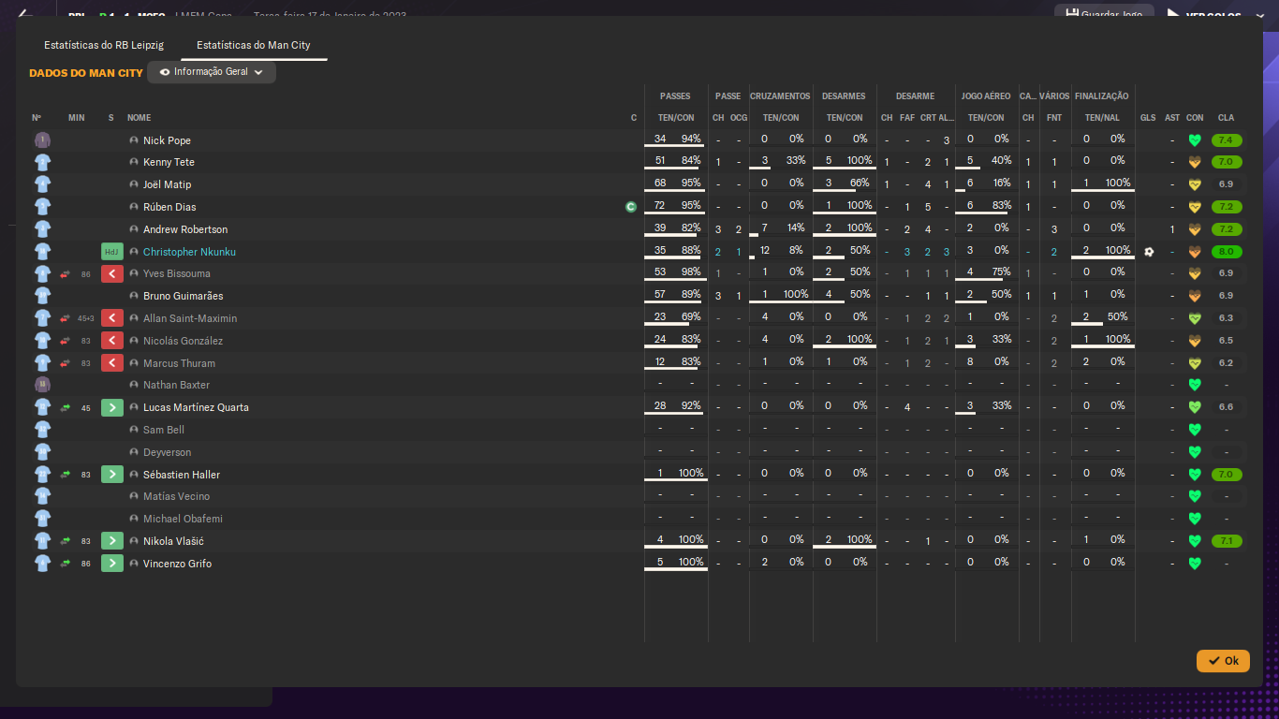Screen dimensions: 1279x719
Task: Click red substituted-off arrow for Yves Bissouma
Action: click(112, 274)
